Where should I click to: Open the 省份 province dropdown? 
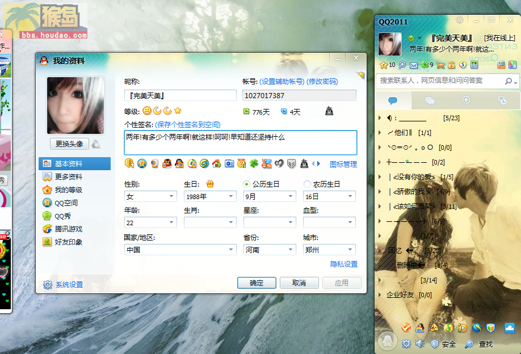click(270, 250)
